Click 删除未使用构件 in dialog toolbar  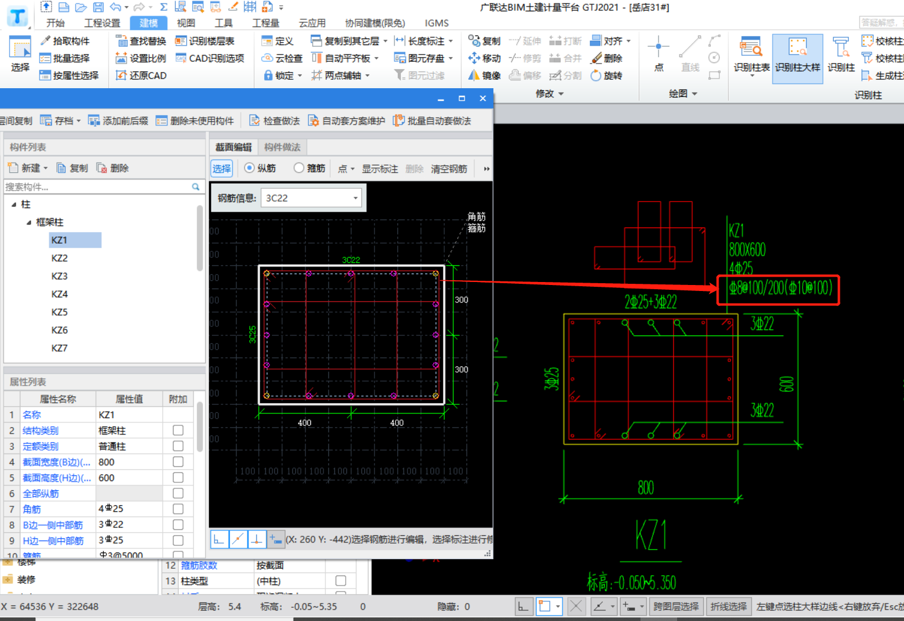194,121
